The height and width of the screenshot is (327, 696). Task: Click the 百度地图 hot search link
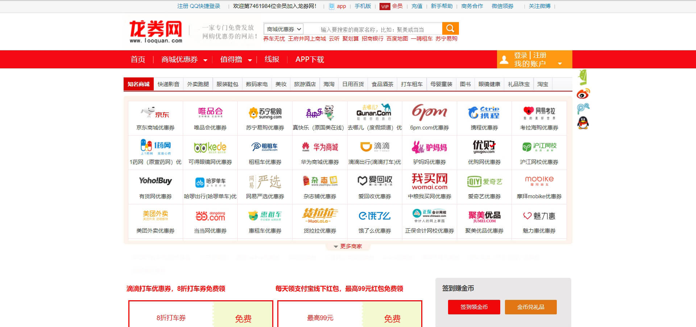(397, 39)
